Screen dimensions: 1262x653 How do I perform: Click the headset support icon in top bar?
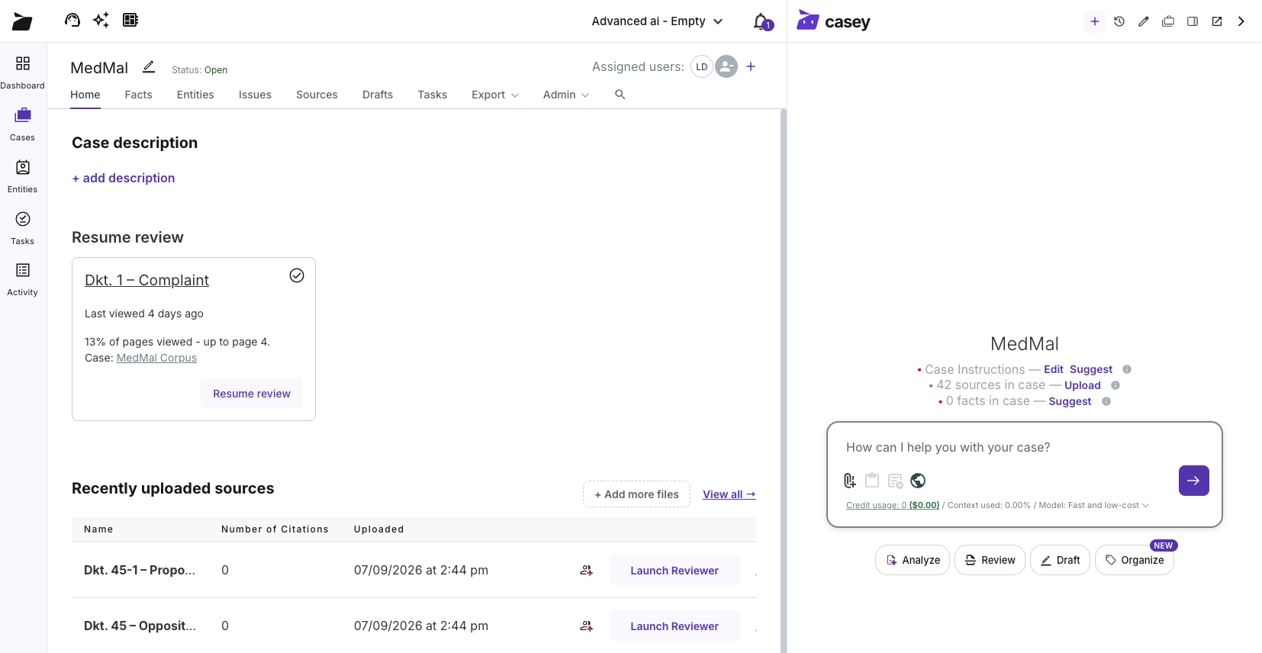(72, 20)
